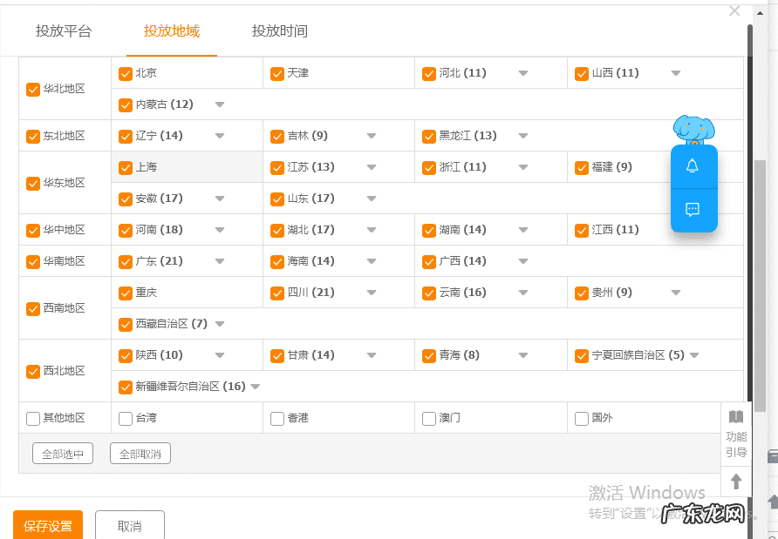
Task: Click the notification bell icon
Action: [x=693, y=166]
